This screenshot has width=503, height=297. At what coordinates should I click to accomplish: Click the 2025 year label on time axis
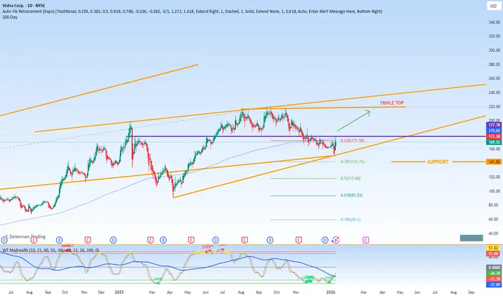119,293
